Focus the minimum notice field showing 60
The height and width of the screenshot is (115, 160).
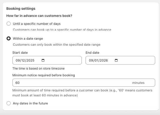point(71,83)
